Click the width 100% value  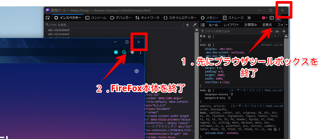point(219,79)
